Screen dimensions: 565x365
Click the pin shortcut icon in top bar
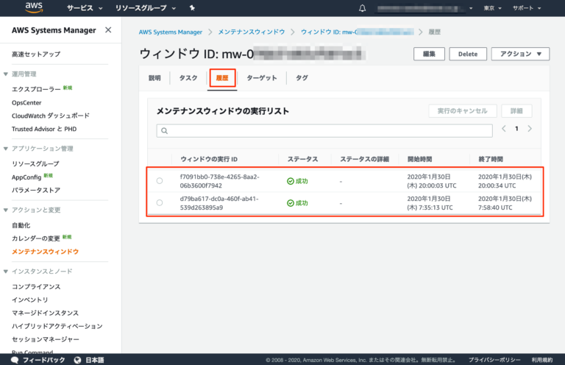(x=192, y=8)
